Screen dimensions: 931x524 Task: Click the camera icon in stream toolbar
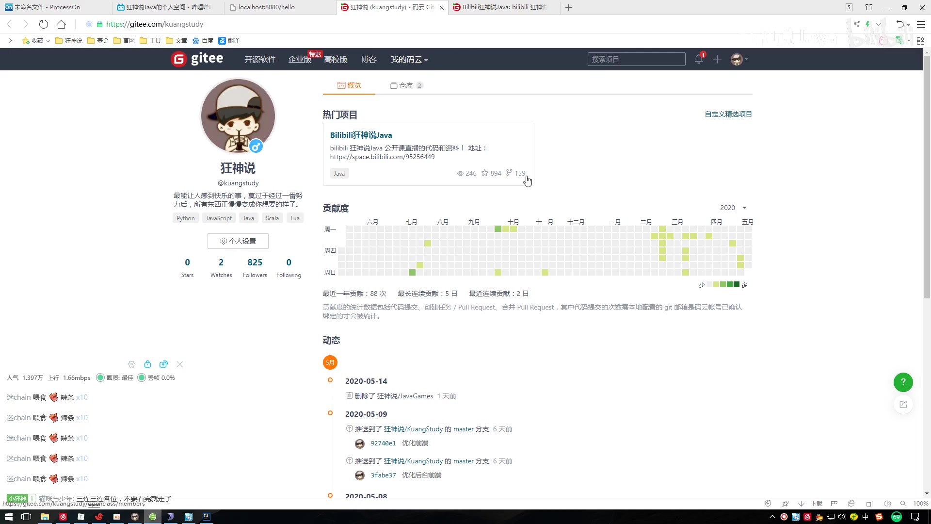pos(164,364)
